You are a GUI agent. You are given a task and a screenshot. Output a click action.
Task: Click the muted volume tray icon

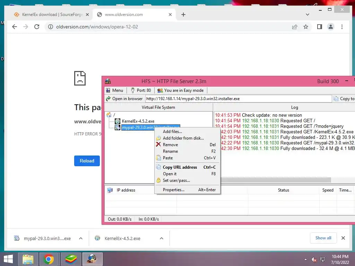tap(314, 259)
